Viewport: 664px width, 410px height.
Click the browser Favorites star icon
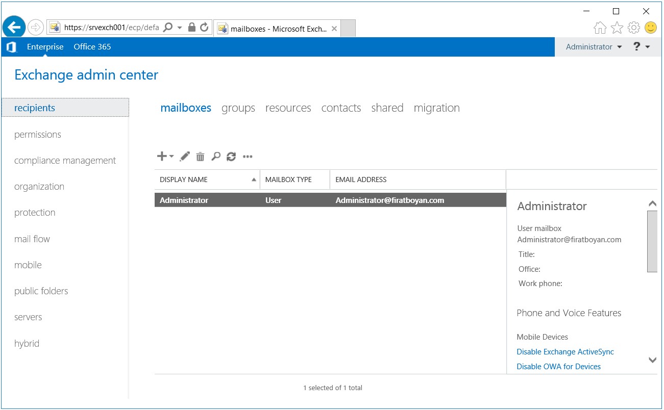[617, 28]
